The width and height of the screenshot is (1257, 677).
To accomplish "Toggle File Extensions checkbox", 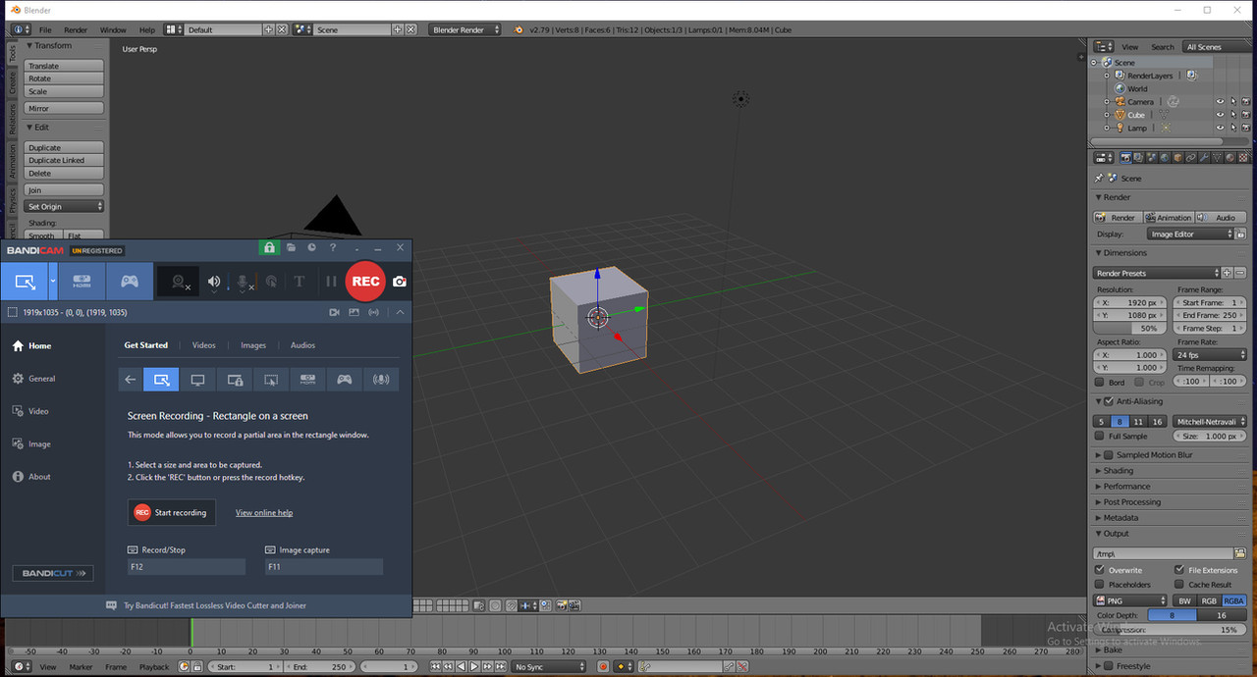I will 1179,570.
